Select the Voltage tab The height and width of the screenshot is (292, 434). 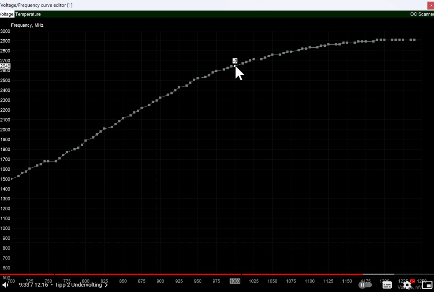6,14
